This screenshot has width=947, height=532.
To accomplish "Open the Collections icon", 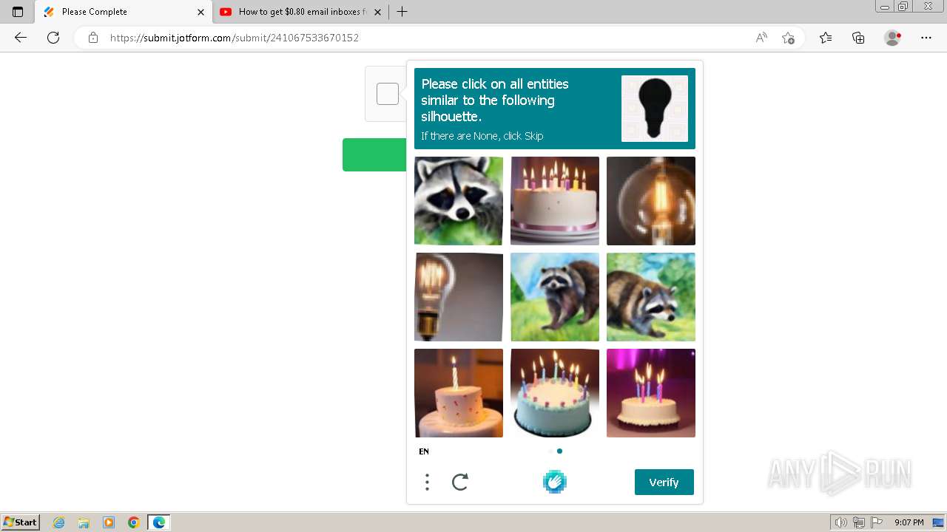I will point(858,38).
